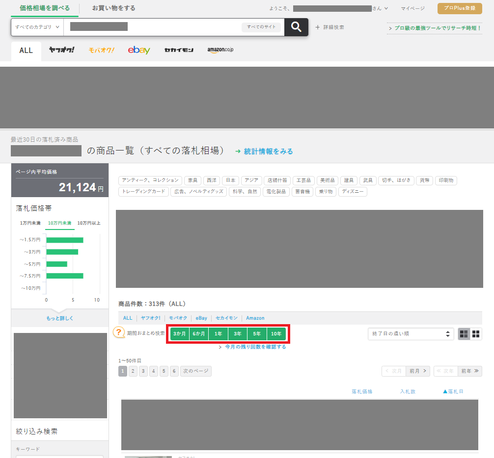
Task: Switch to grid view layout icon
Action: [x=476, y=333]
